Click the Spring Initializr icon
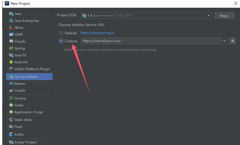 (x=11, y=77)
